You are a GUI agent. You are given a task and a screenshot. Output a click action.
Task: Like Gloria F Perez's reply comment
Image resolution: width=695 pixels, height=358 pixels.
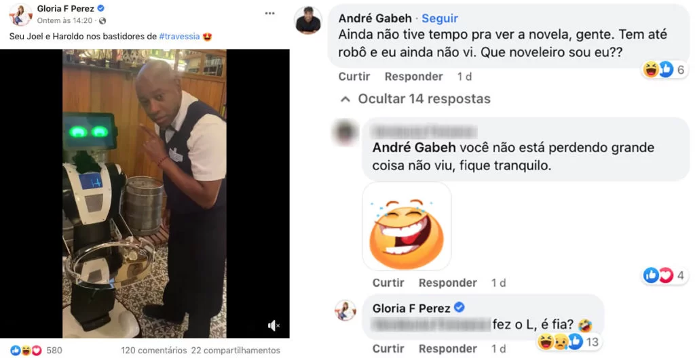tap(388, 349)
